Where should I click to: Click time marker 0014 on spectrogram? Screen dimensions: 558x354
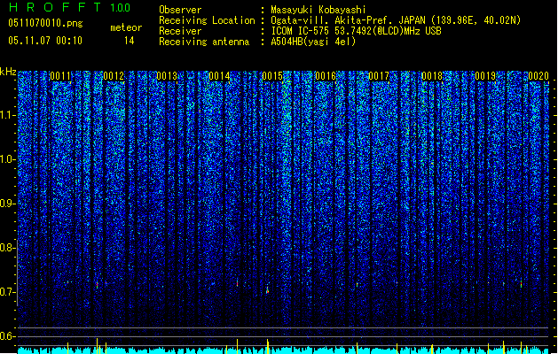point(220,76)
